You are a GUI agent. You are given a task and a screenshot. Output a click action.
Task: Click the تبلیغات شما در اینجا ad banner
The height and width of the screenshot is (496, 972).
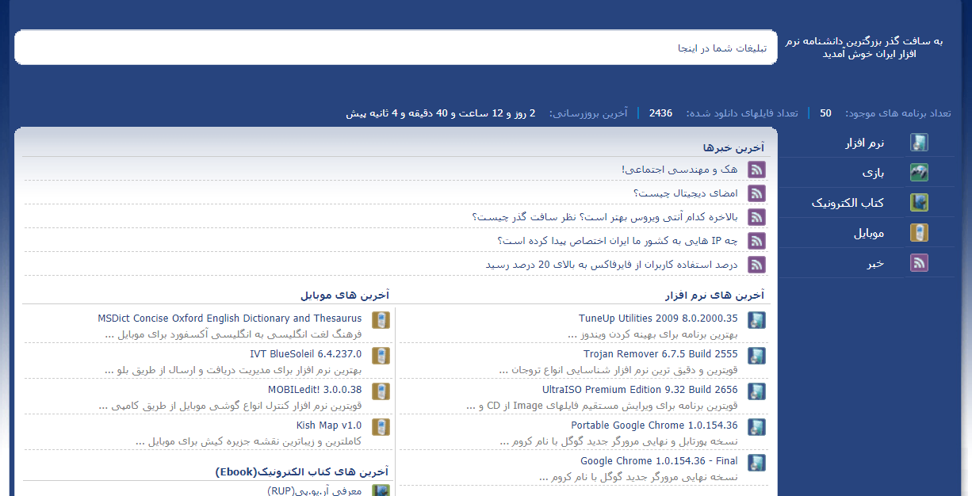tap(396, 48)
